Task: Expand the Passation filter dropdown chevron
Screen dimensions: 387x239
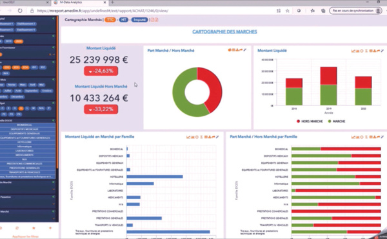Action: click(54, 204)
